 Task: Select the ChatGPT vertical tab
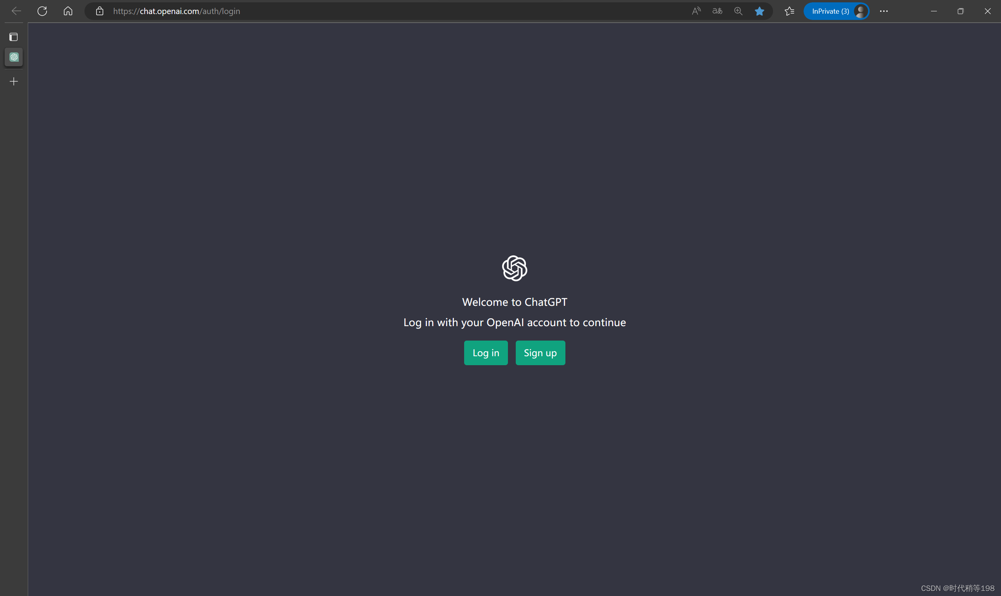coord(14,57)
